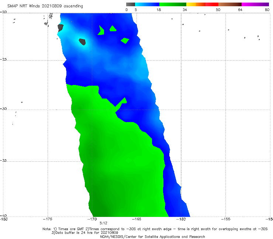Click the '-165' longitude axis label

point(136,219)
